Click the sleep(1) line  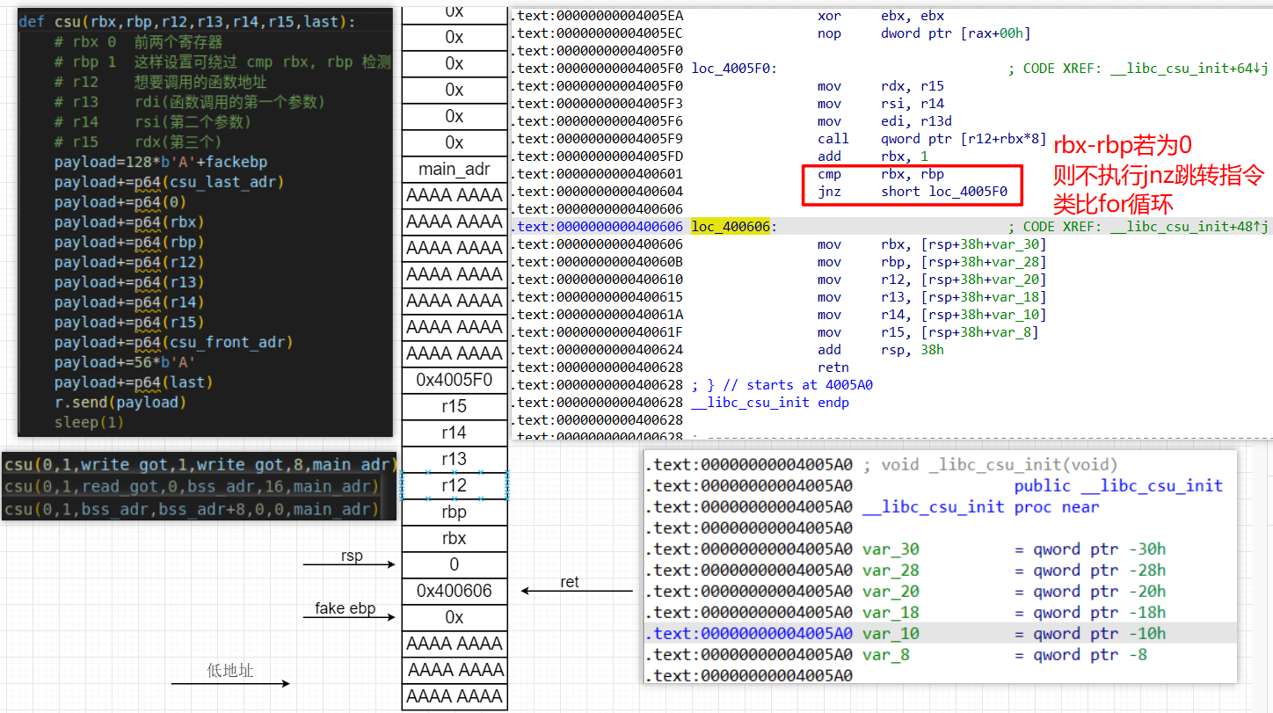[x=89, y=423]
